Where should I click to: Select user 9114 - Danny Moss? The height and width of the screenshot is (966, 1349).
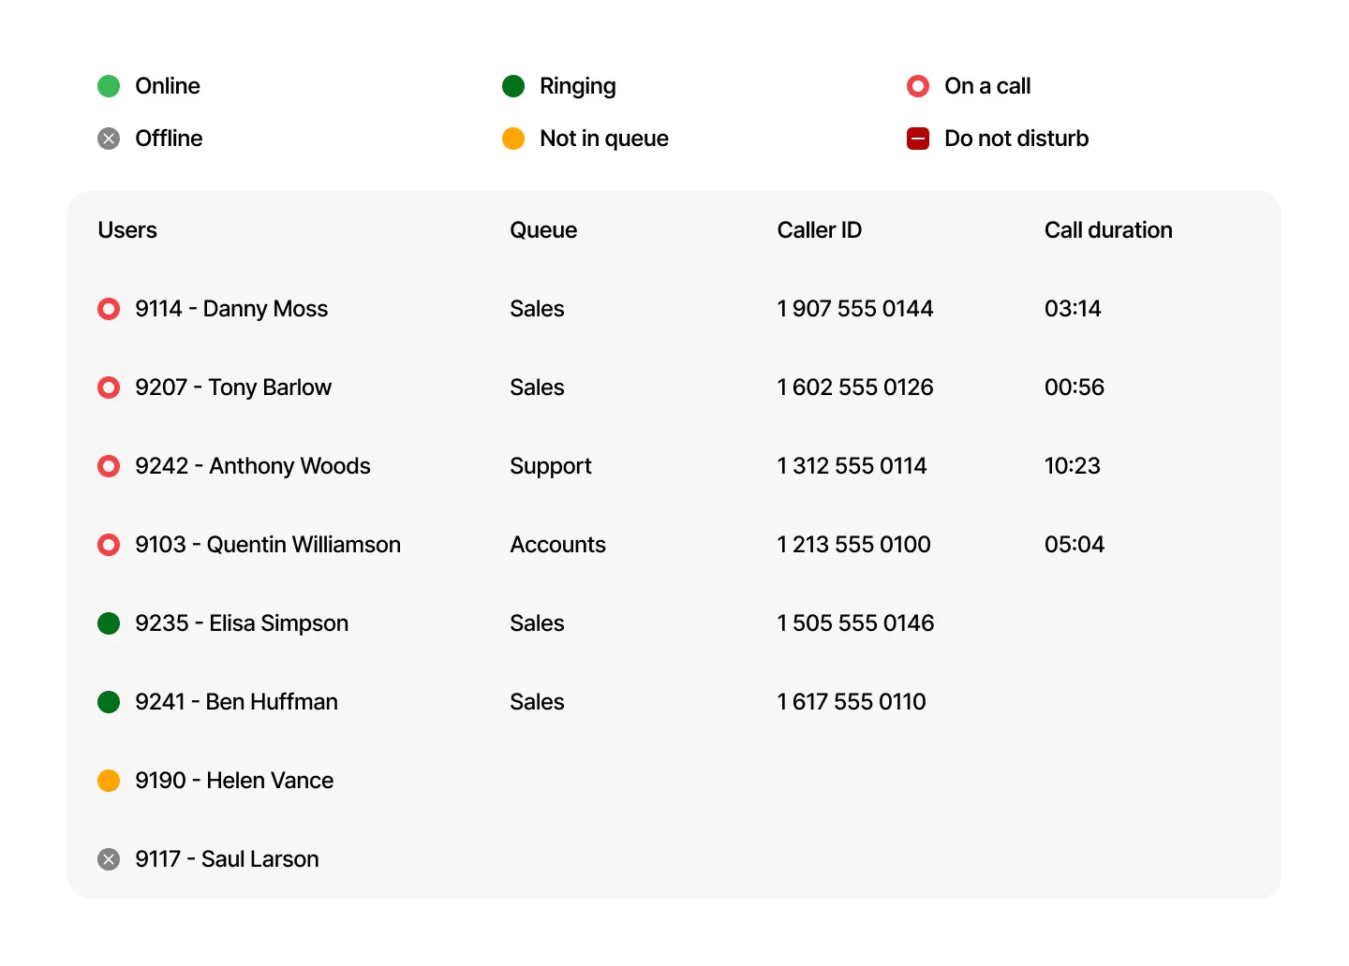(231, 309)
